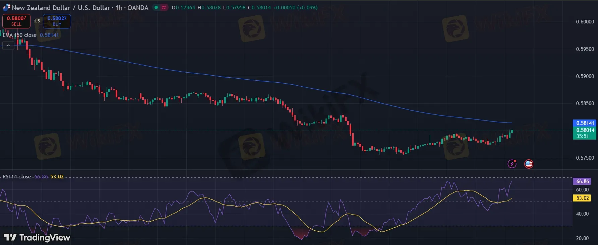This screenshot has height=245, width=598.
Task: Click the EMA legend value 0.58141
Action: pos(49,35)
